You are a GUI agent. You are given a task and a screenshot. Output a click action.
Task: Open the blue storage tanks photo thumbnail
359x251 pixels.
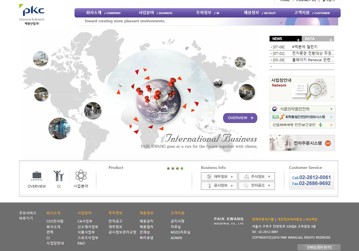click(59, 128)
